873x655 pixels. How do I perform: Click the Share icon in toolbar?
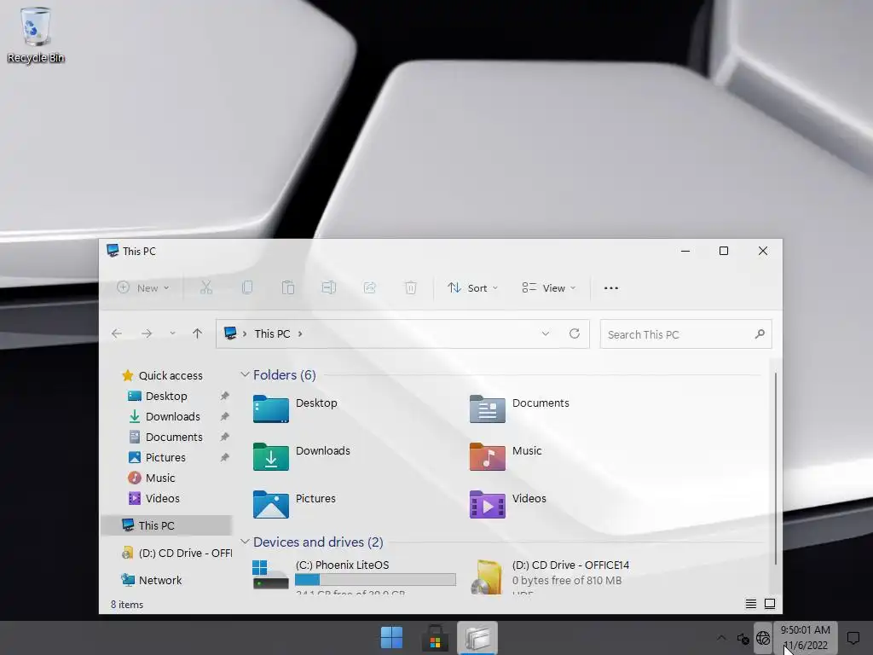370,287
